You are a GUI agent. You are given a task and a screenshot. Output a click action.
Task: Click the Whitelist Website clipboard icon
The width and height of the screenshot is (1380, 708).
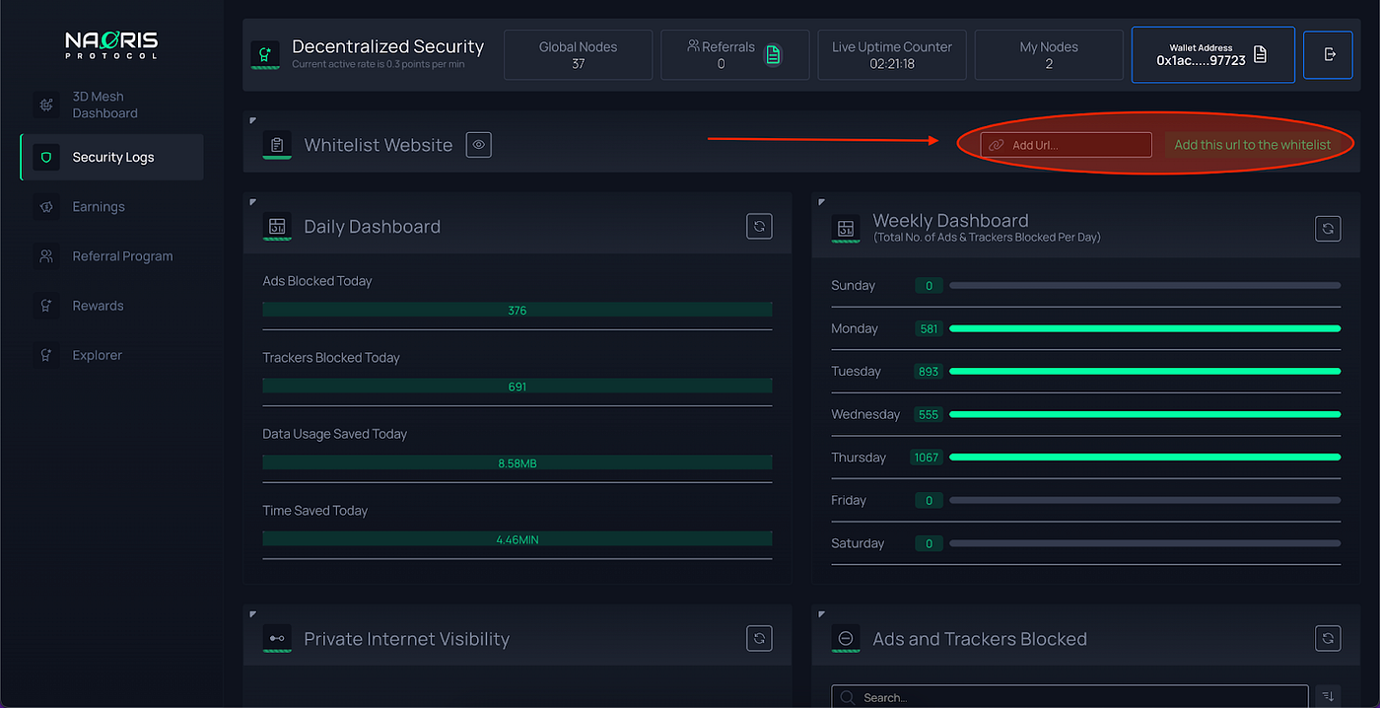tap(277, 145)
